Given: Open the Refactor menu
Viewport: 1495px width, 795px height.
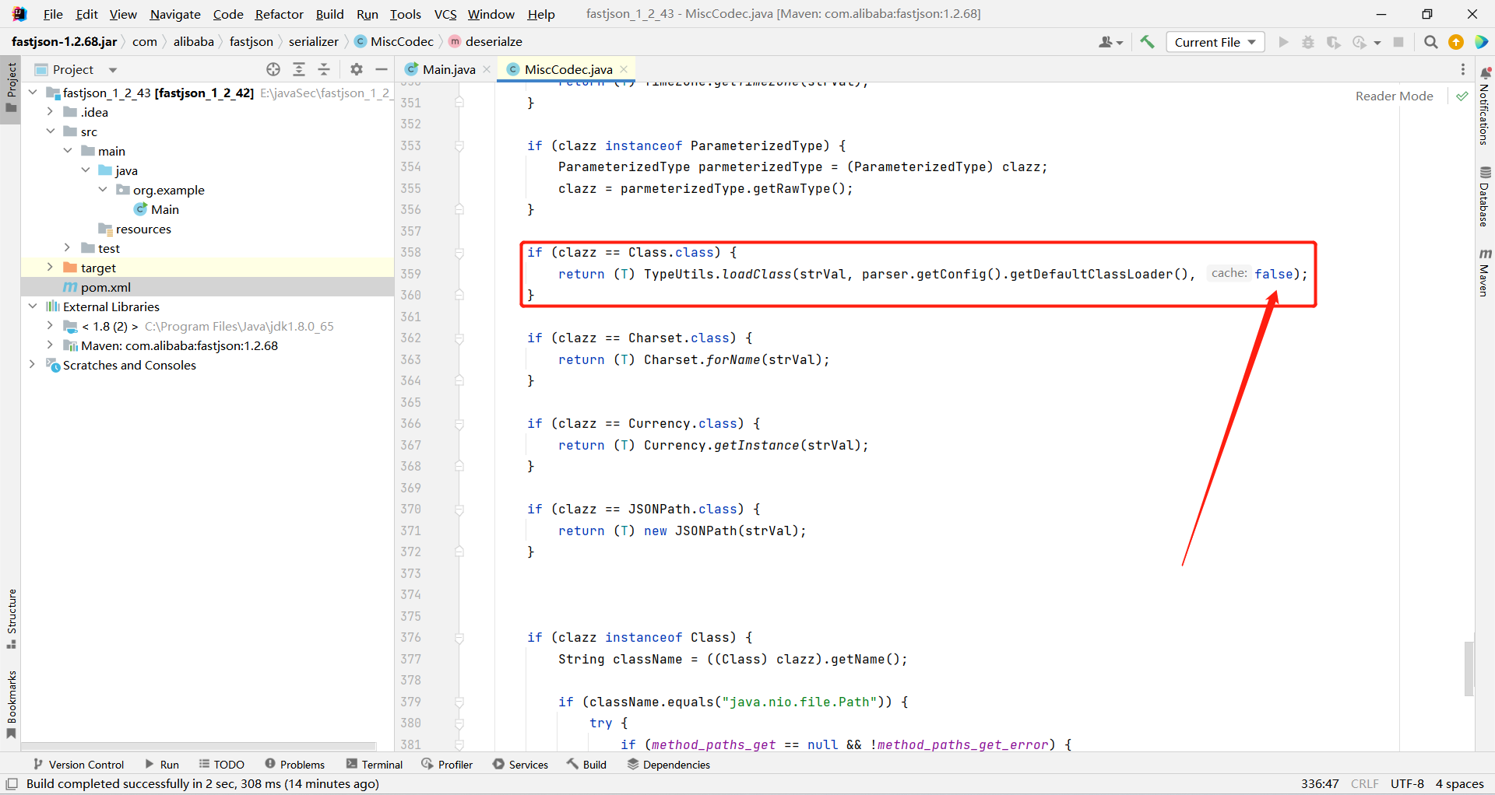Looking at the screenshot, I should pos(279,14).
